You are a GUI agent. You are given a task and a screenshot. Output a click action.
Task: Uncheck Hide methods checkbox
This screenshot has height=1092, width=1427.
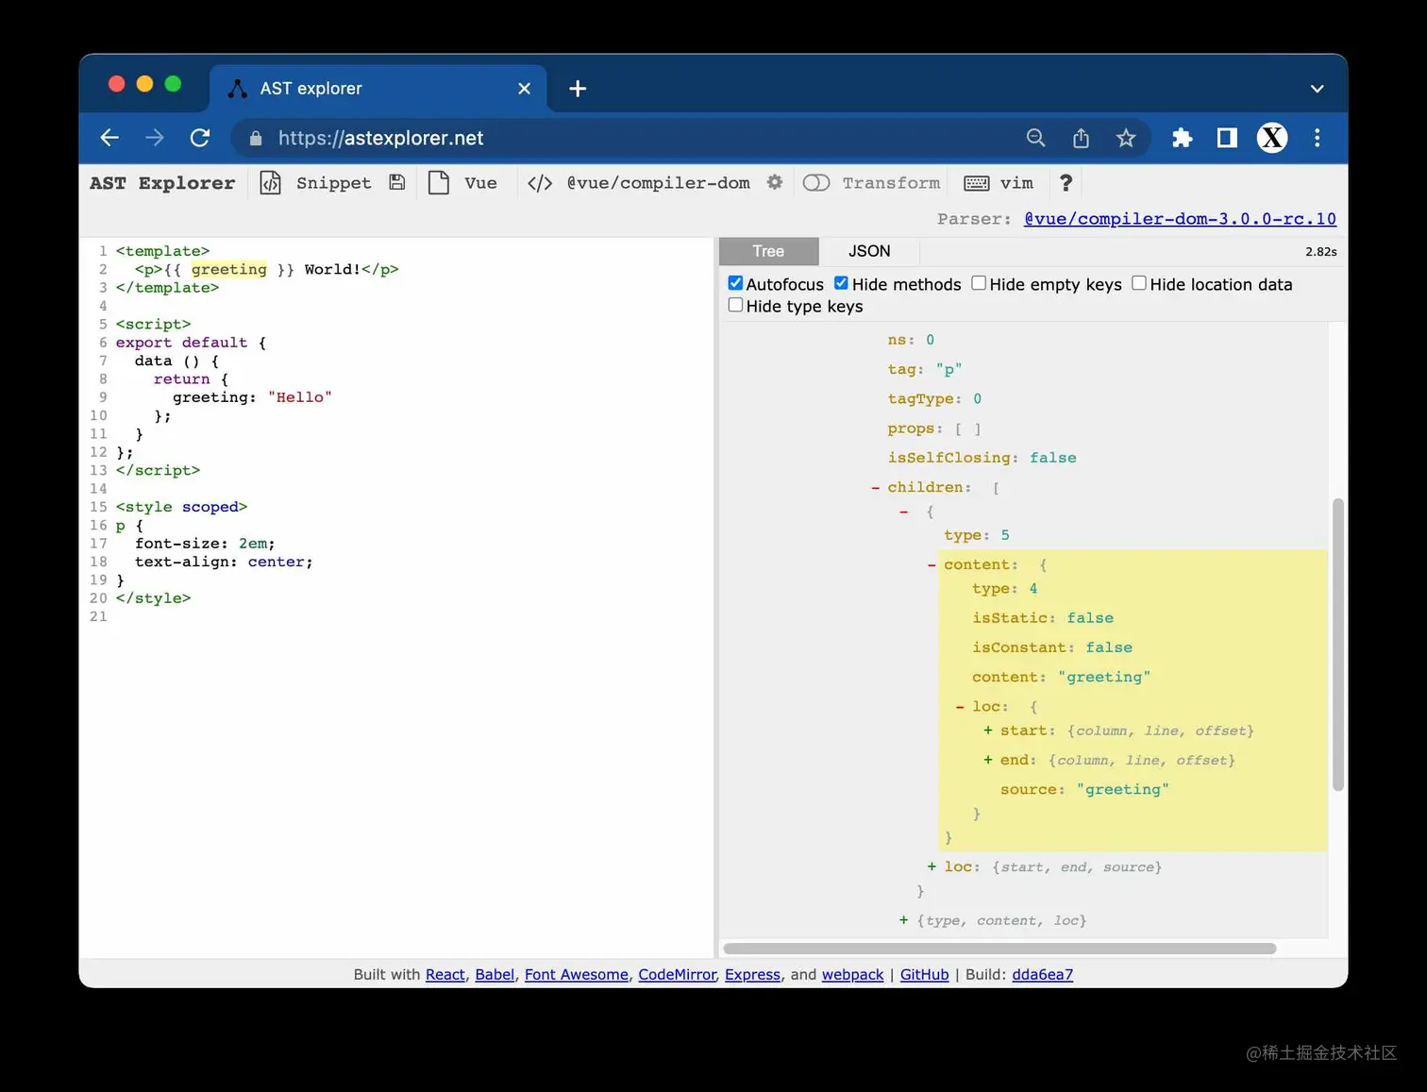(842, 283)
